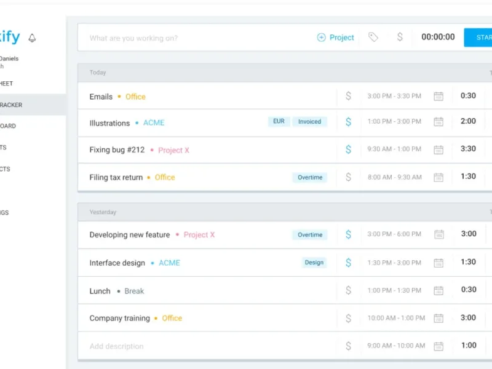Image resolution: width=492 pixels, height=369 pixels.
Task: Click the plus Project icon in timer bar
Action: pyautogui.click(x=321, y=38)
